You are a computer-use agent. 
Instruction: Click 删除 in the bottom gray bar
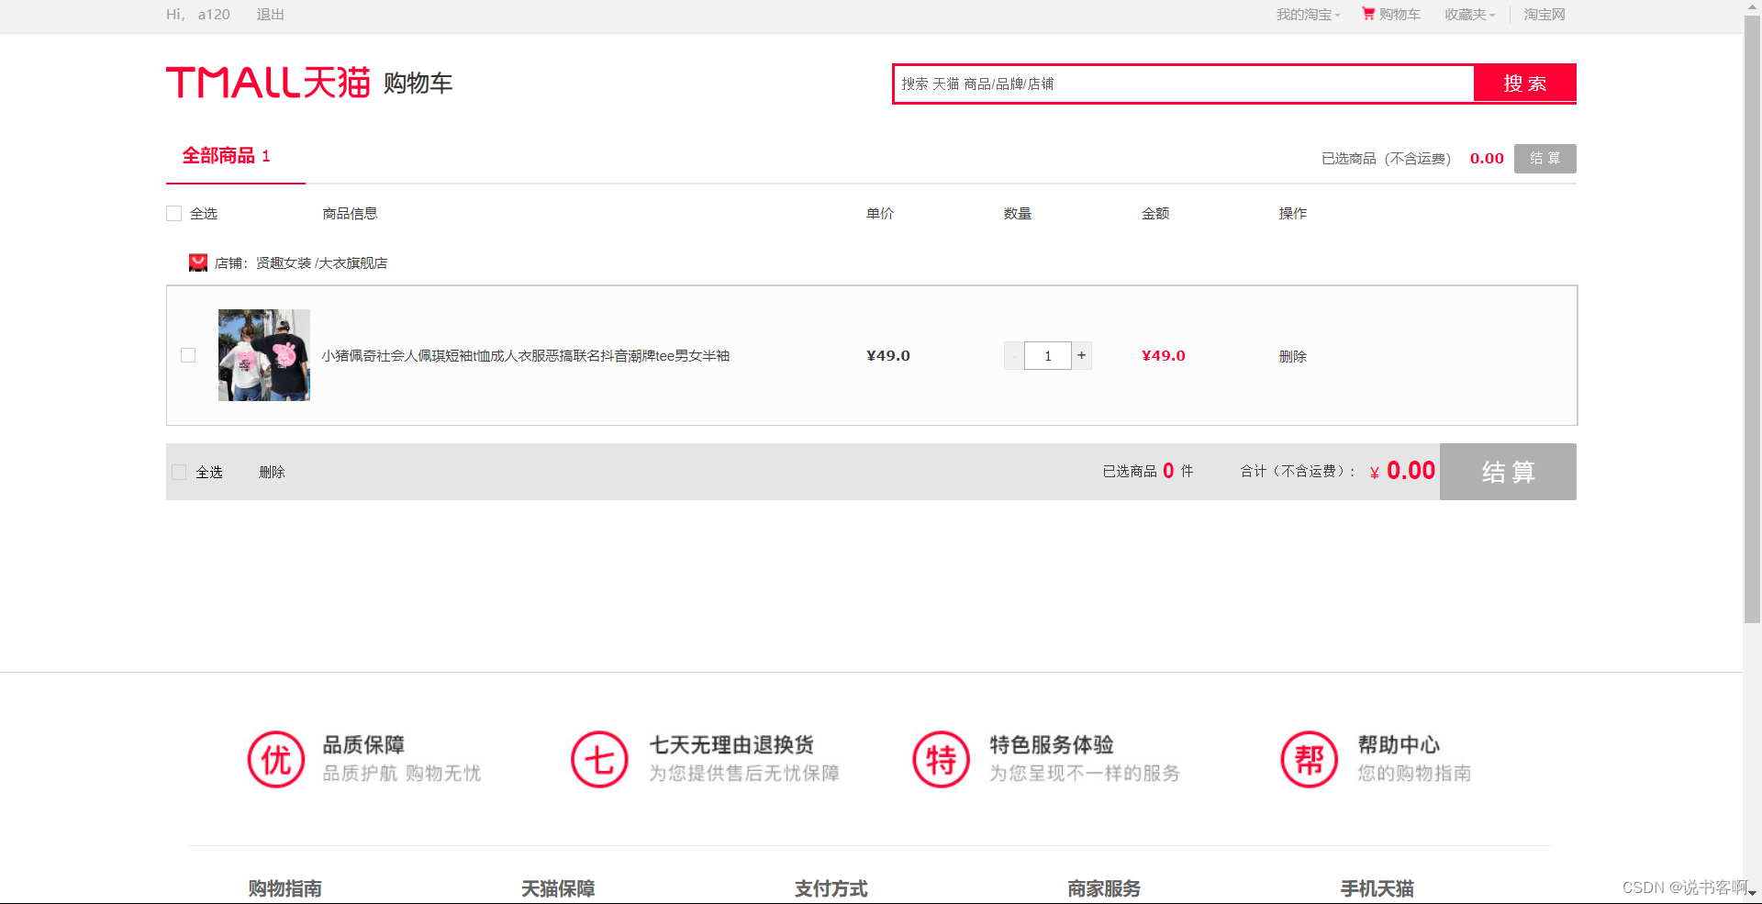272,472
